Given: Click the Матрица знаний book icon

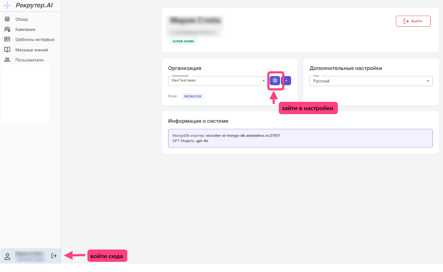Looking at the screenshot, I should [x=7, y=50].
